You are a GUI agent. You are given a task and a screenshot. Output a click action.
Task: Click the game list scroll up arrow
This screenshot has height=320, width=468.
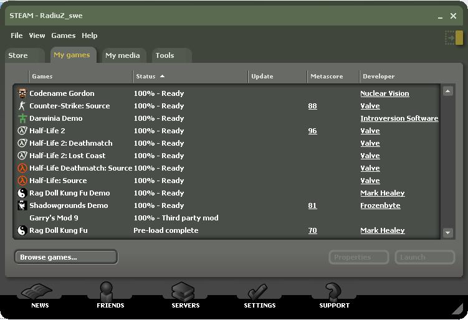pyautogui.click(x=447, y=91)
